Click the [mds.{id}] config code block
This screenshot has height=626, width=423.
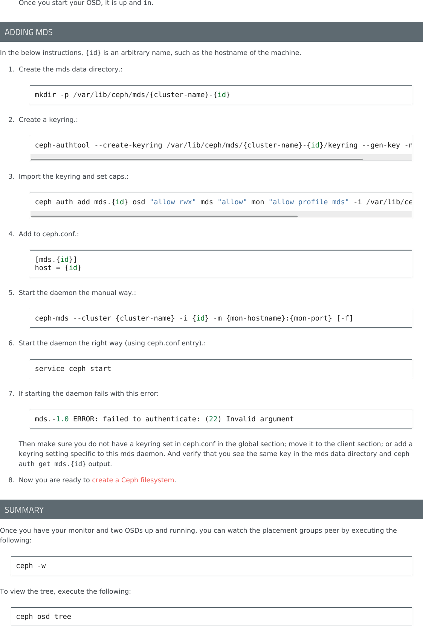[x=220, y=264]
